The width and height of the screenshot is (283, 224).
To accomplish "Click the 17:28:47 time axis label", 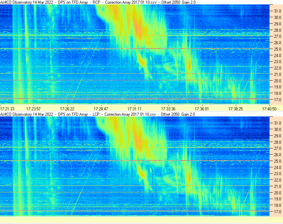I will 101,109.
